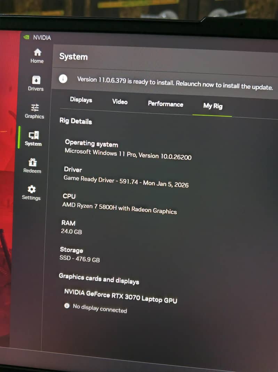Click the update notification info icon
Image resolution: width=278 pixels, height=372 pixels.
click(x=63, y=79)
